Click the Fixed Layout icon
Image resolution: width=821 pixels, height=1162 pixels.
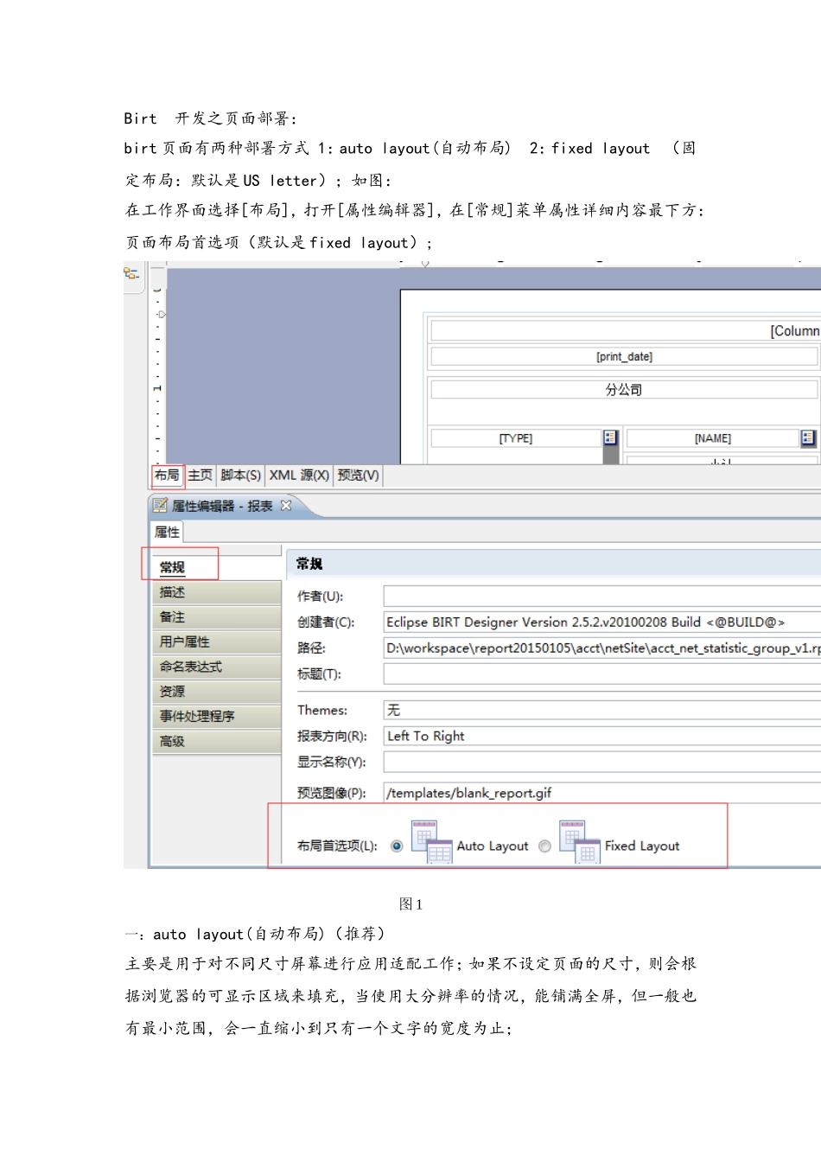tap(579, 841)
